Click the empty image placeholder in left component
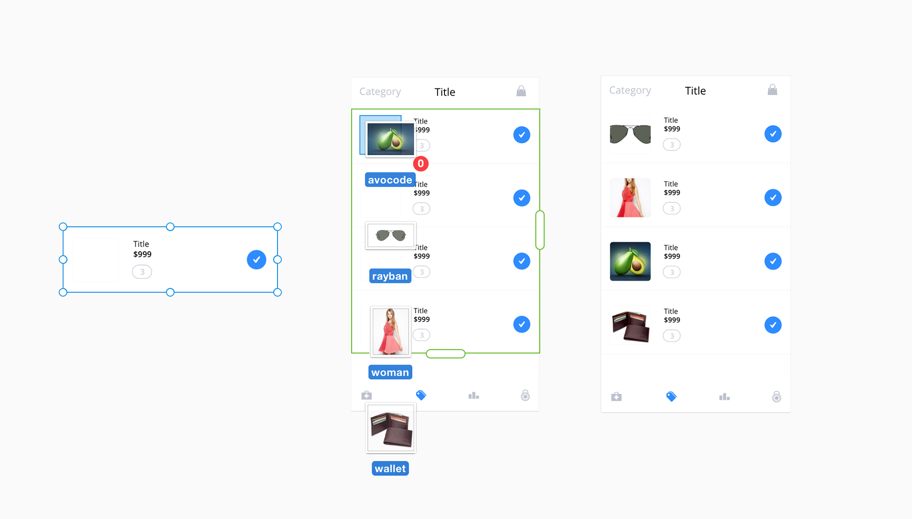 click(95, 259)
